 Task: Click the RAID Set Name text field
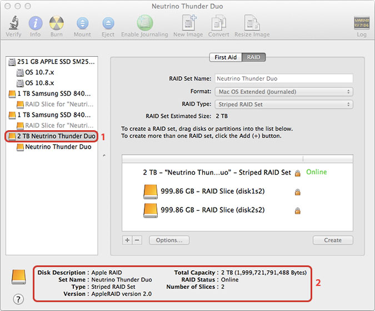point(283,79)
